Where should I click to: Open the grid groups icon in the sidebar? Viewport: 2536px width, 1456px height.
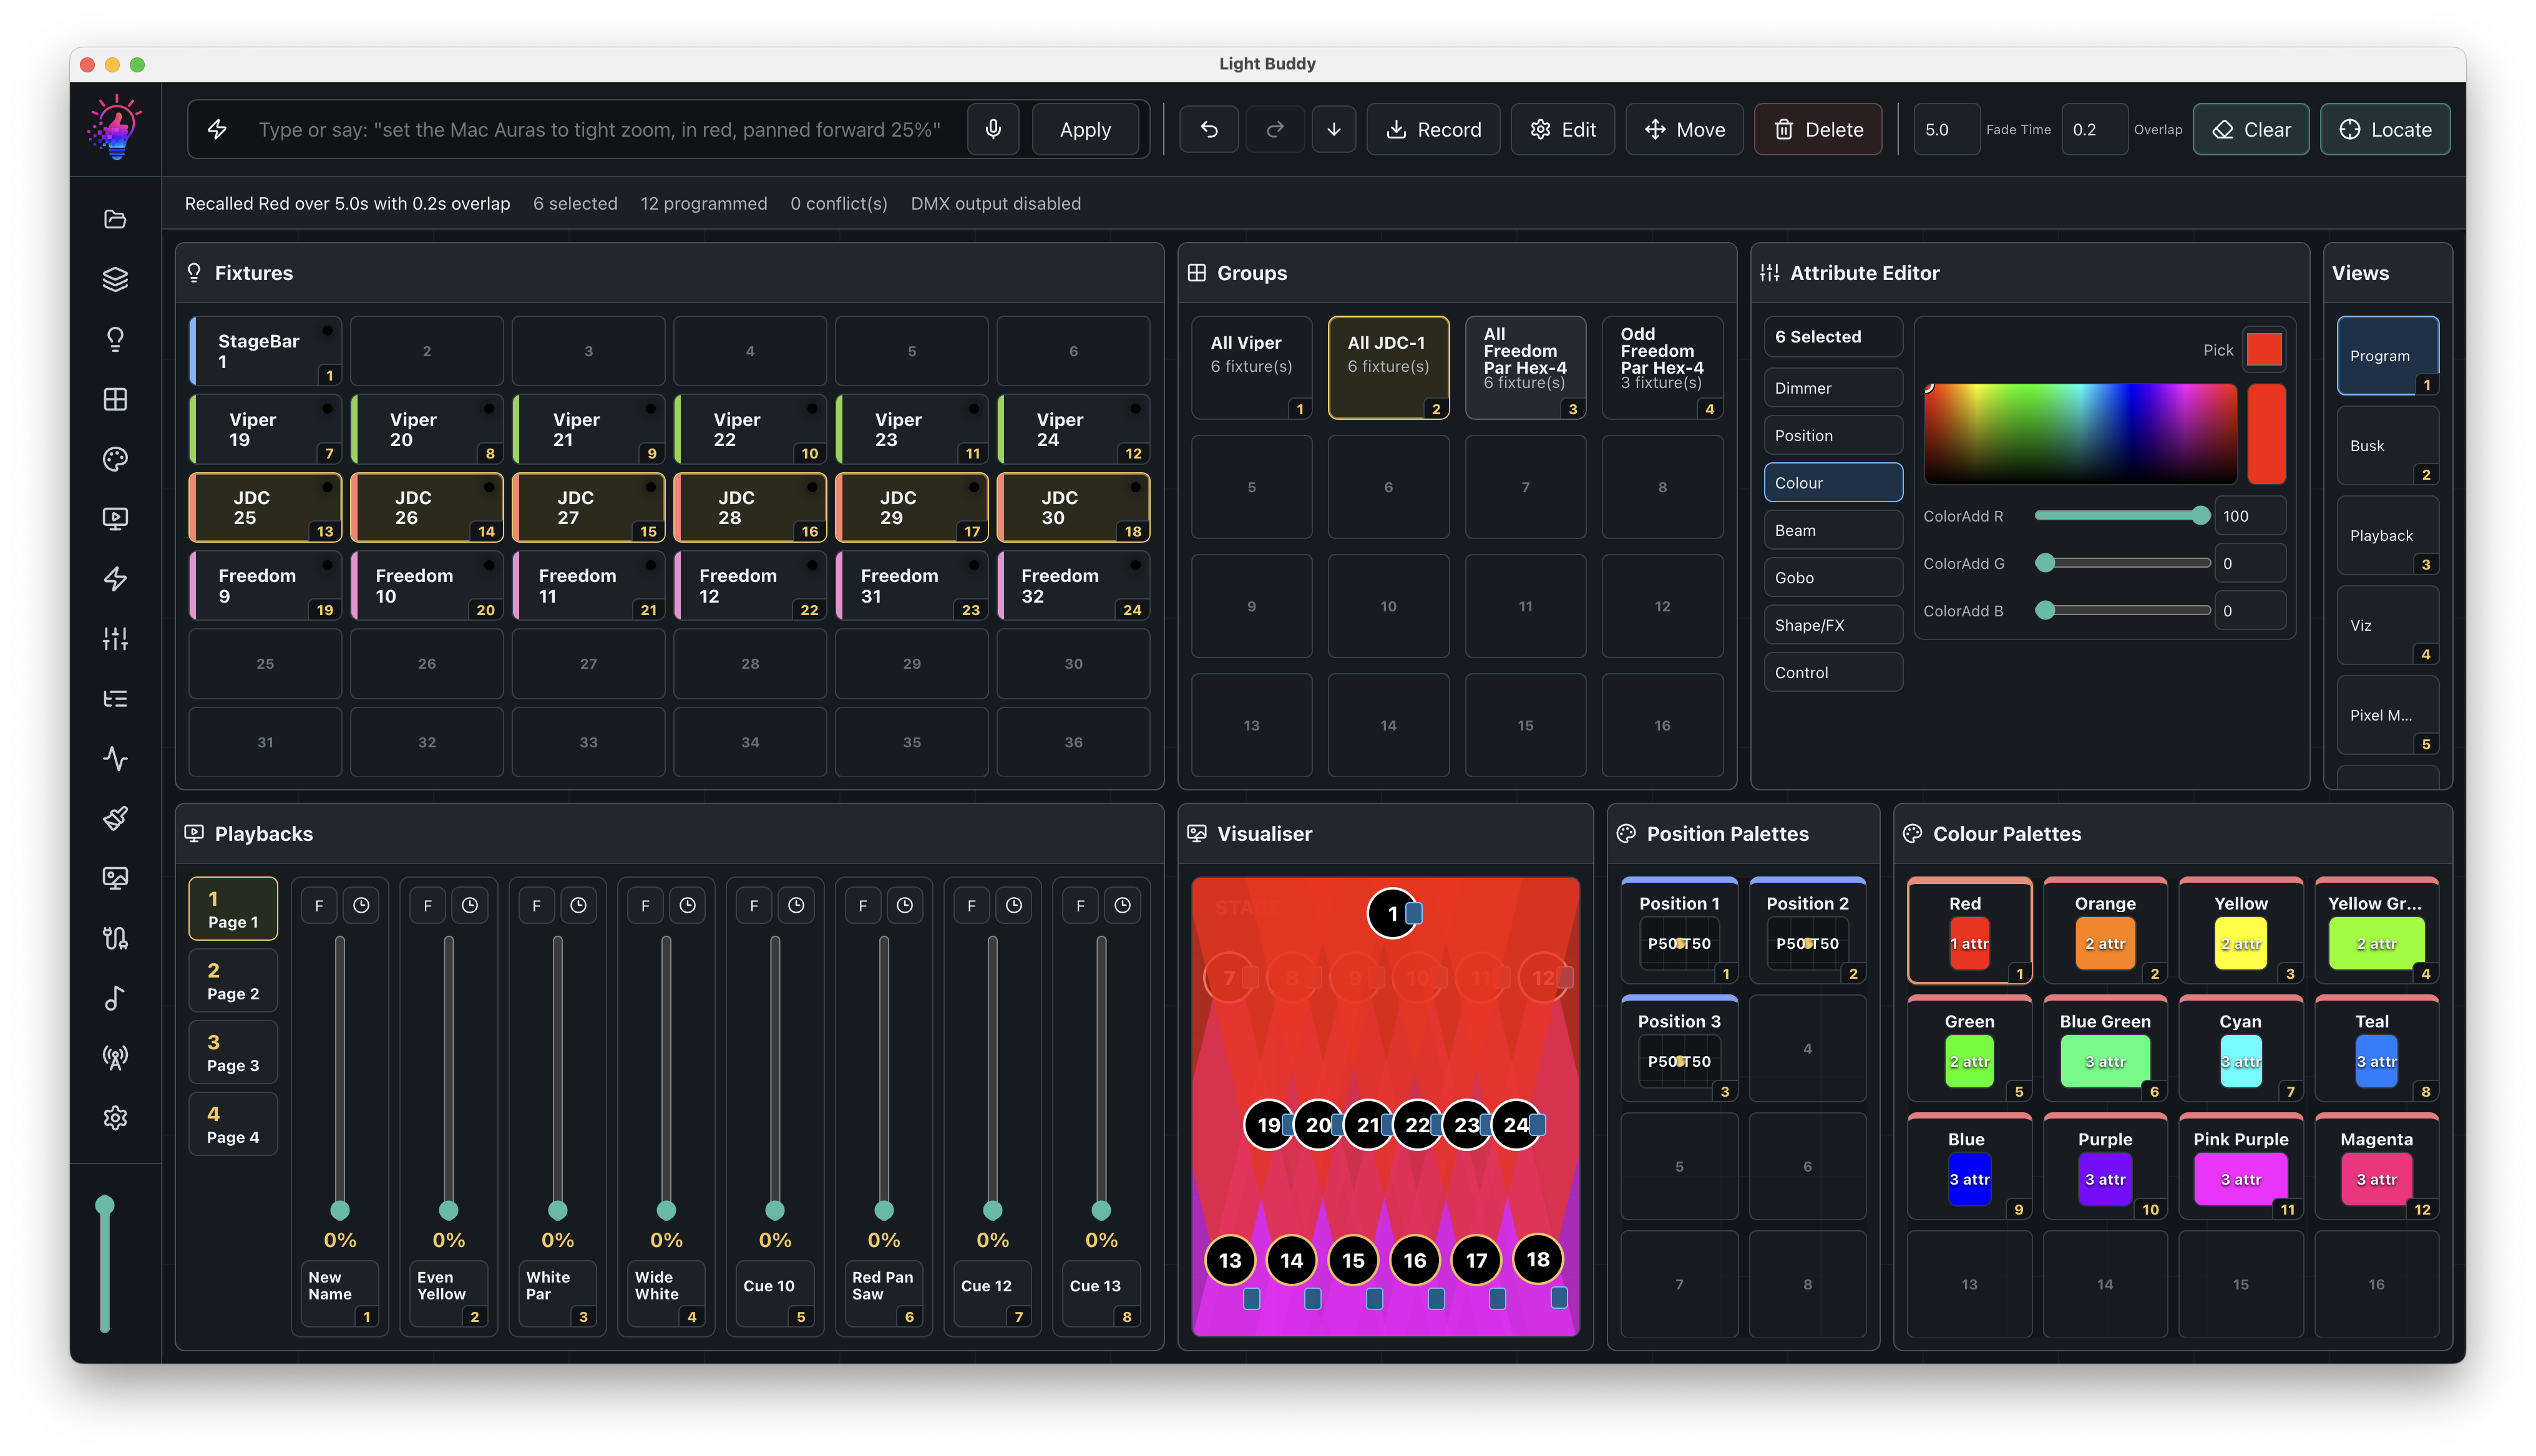(x=115, y=399)
